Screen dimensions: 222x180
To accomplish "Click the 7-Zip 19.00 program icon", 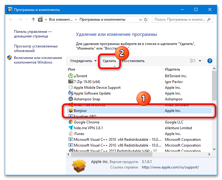I will (x=70, y=81).
